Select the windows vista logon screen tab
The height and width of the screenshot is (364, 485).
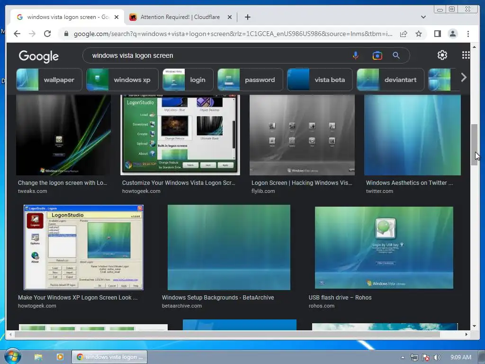pos(67,17)
